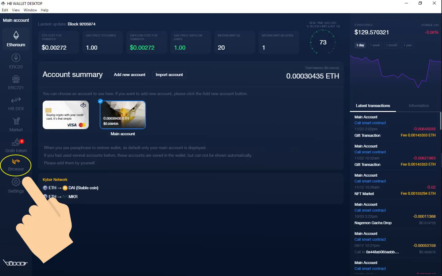The image size is (442, 276).
Task: Switch ether price chart to 1 week
Action: pos(375,45)
